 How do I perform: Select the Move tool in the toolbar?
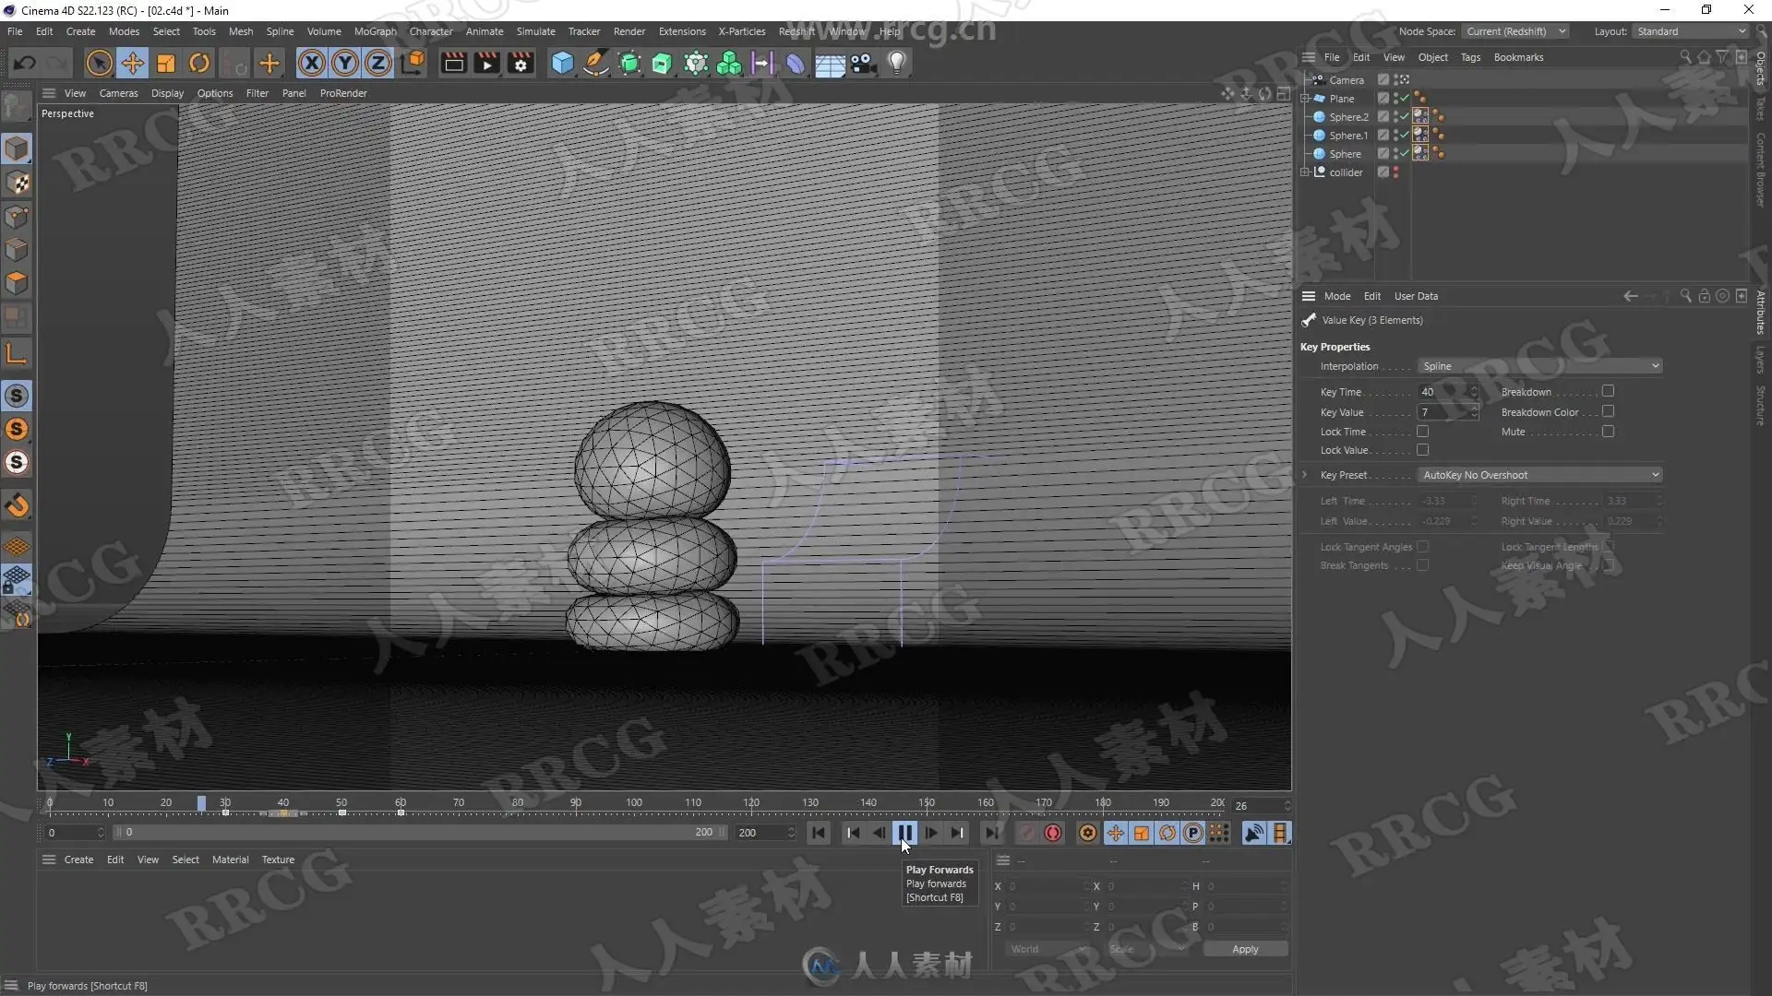click(132, 63)
